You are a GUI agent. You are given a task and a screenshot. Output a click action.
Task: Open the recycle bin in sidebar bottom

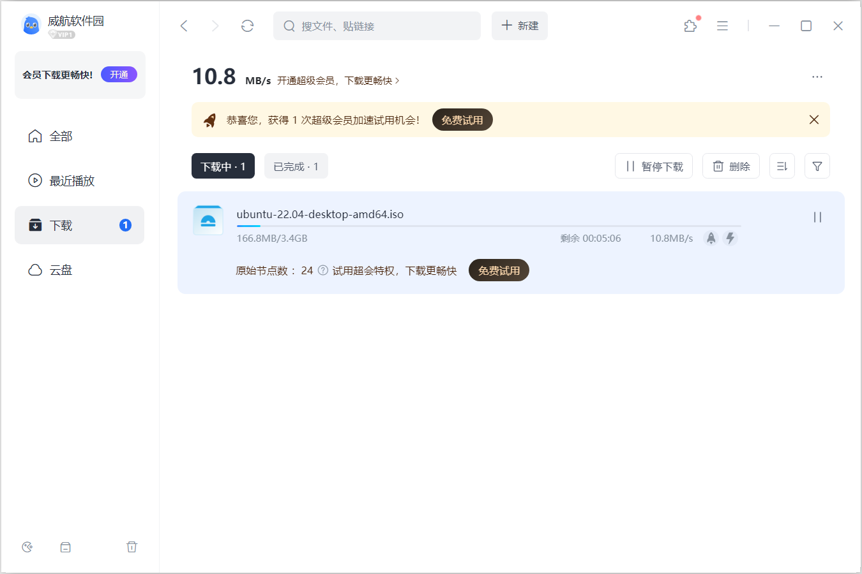132,547
